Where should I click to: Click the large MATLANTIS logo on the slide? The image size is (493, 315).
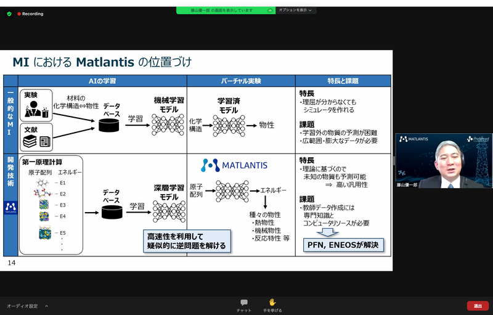coord(234,165)
